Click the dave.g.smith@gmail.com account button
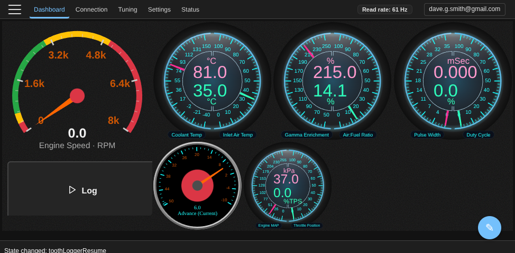Screen dimensions: 515x253 [464, 9]
